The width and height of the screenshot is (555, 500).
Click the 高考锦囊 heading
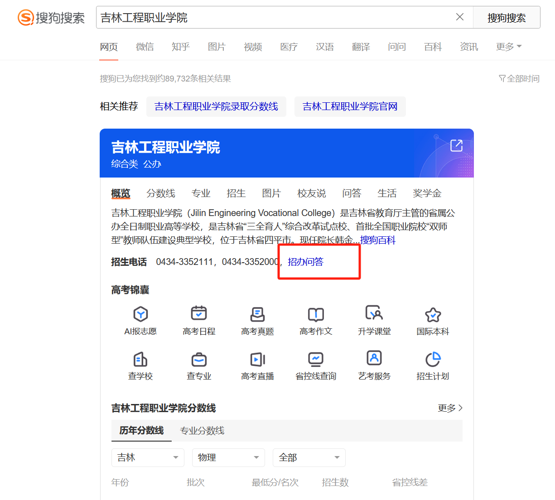point(130,290)
